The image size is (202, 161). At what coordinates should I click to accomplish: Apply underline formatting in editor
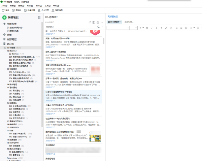point(157,28)
